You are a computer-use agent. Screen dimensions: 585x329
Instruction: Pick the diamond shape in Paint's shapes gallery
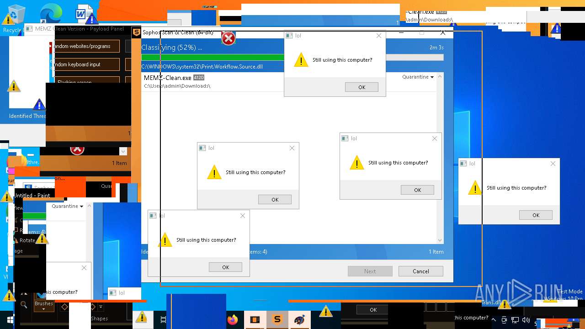tap(65, 307)
